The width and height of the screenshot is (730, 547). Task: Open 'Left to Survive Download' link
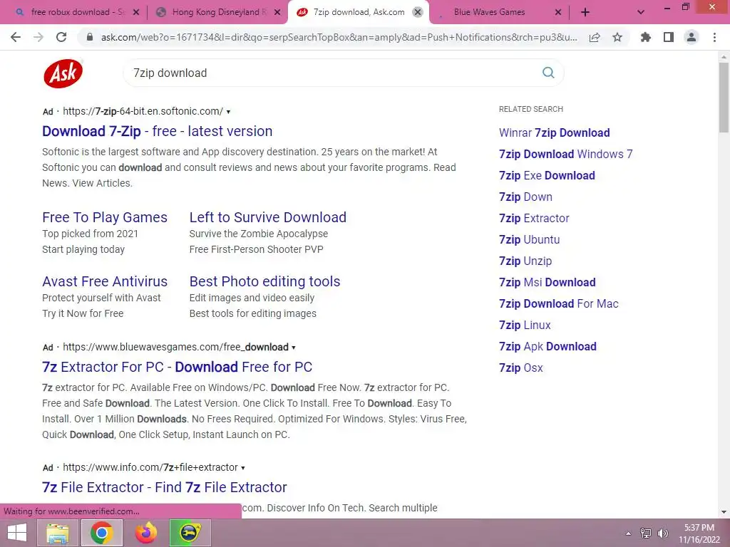(268, 217)
